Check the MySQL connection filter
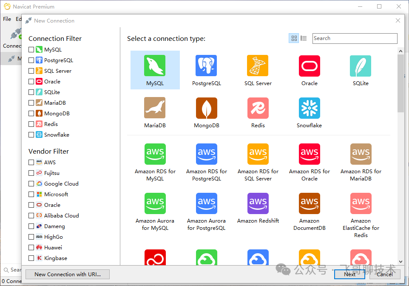Image resolution: width=409 pixels, height=286 pixels. tap(31, 50)
